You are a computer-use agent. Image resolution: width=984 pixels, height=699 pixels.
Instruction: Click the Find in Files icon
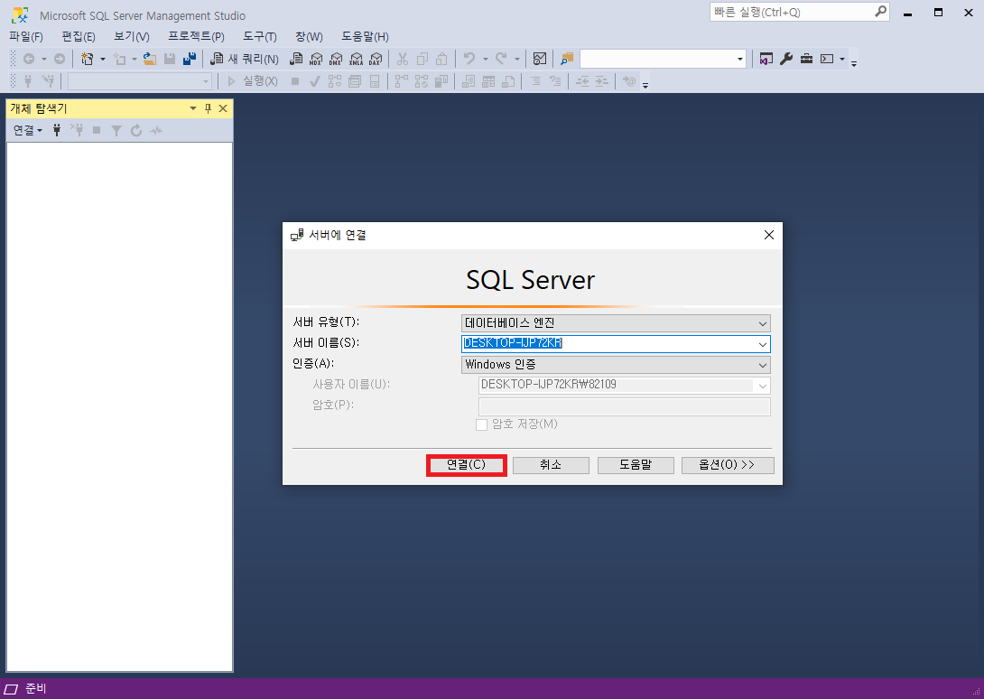point(567,59)
